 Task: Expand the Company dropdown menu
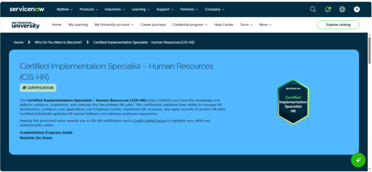(214, 9)
